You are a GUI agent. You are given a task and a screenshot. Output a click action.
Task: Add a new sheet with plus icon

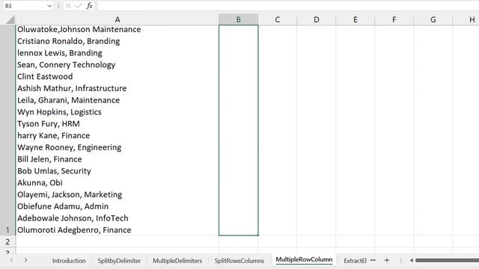pos(387,260)
